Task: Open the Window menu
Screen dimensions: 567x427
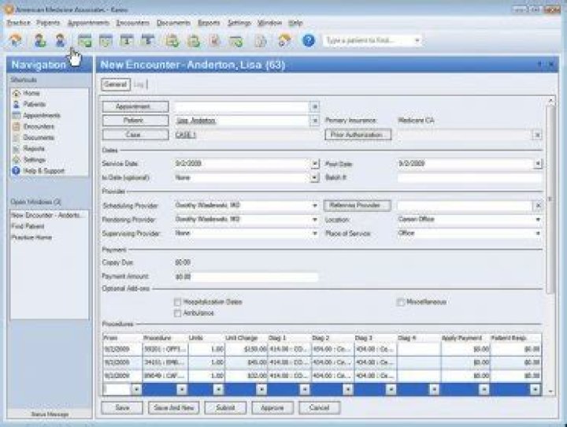Action: [x=269, y=23]
